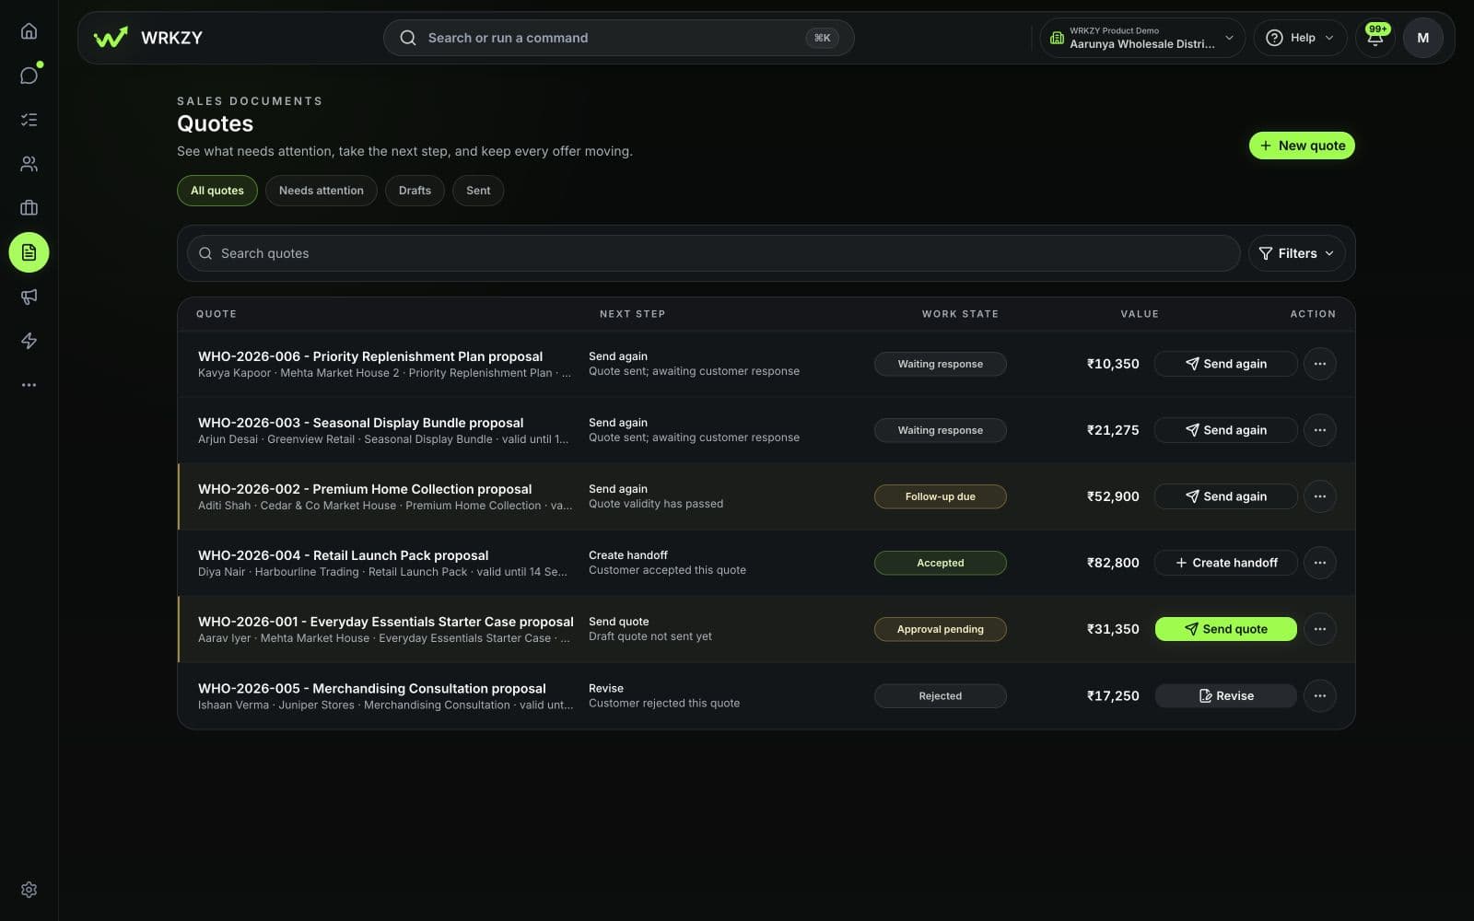The image size is (1474, 921).
Task: Click the Follow-up due status badge
Action: tap(940, 496)
